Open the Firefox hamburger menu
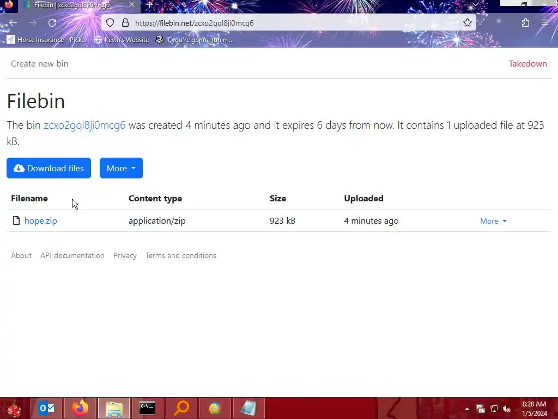The height and width of the screenshot is (419, 558). click(545, 23)
